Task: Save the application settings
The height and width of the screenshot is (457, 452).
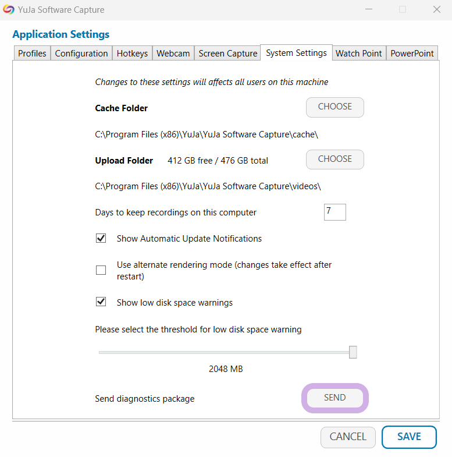Action: coord(409,437)
